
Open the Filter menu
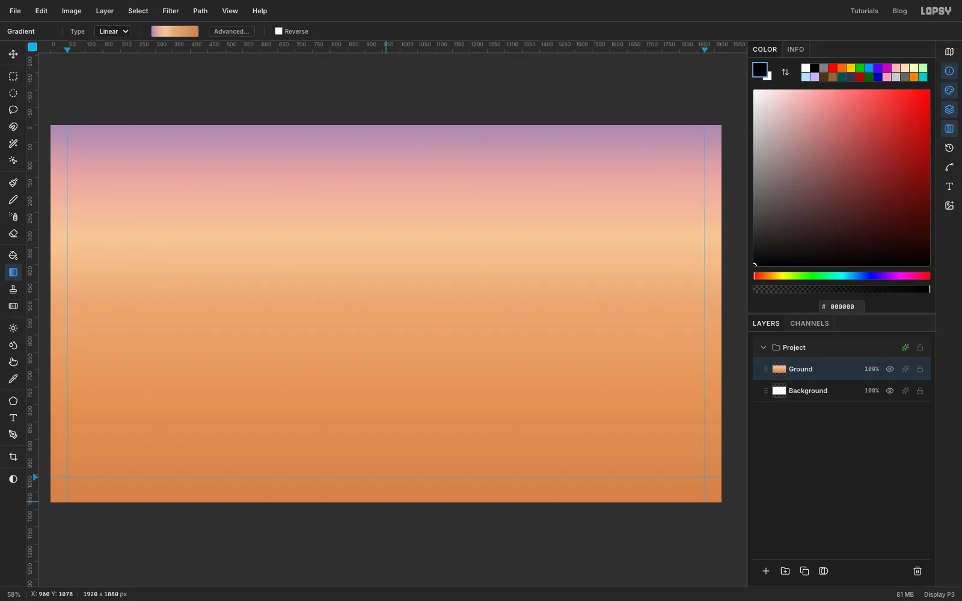click(171, 11)
